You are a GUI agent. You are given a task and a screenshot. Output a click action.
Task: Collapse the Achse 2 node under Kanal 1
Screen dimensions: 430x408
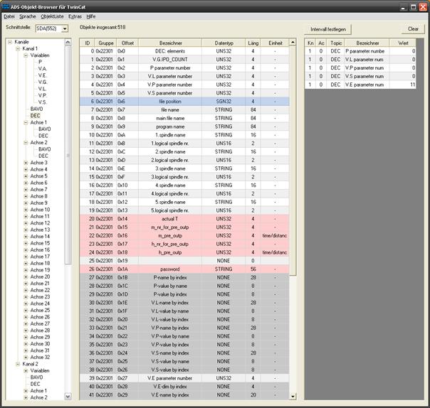pyautogui.click(x=26, y=143)
